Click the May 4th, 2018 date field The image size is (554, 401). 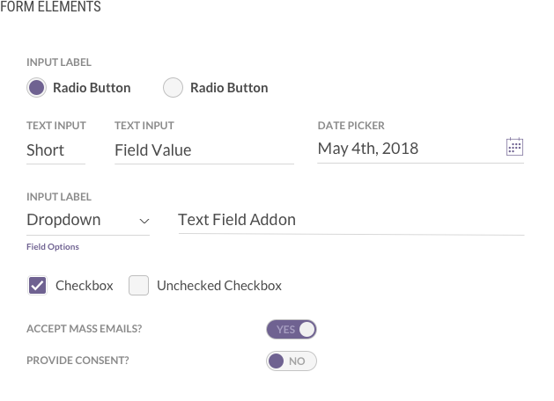click(x=405, y=149)
